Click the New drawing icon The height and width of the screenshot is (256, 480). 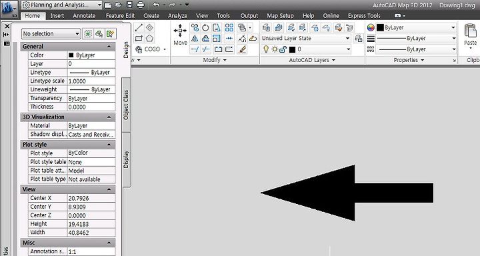click(x=107, y=5)
